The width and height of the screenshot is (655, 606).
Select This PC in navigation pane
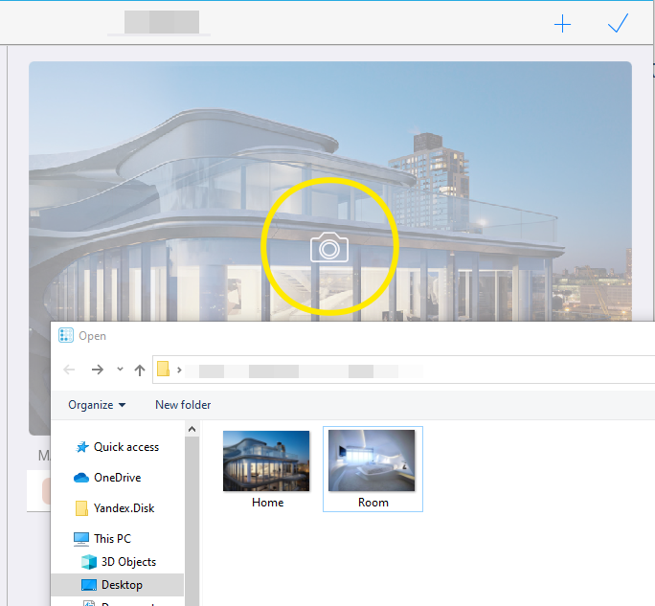coord(112,539)
